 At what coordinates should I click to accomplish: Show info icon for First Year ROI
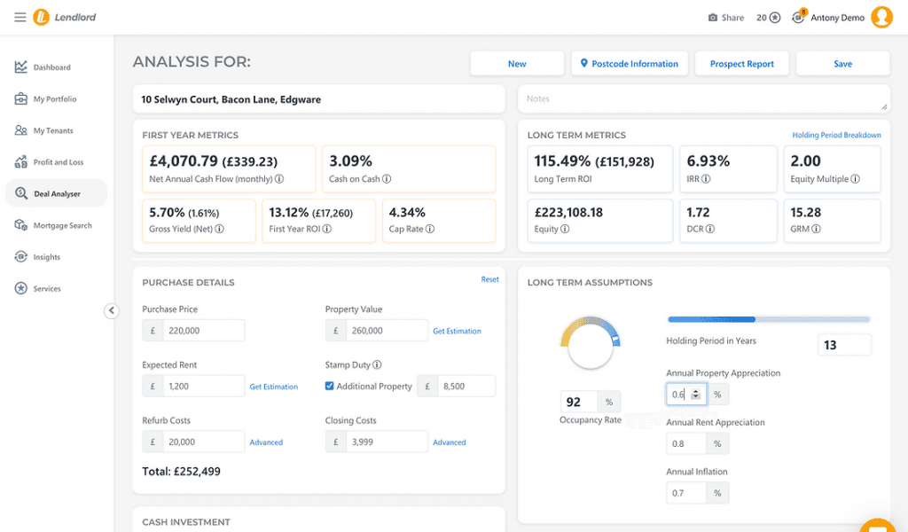(327, 229)
